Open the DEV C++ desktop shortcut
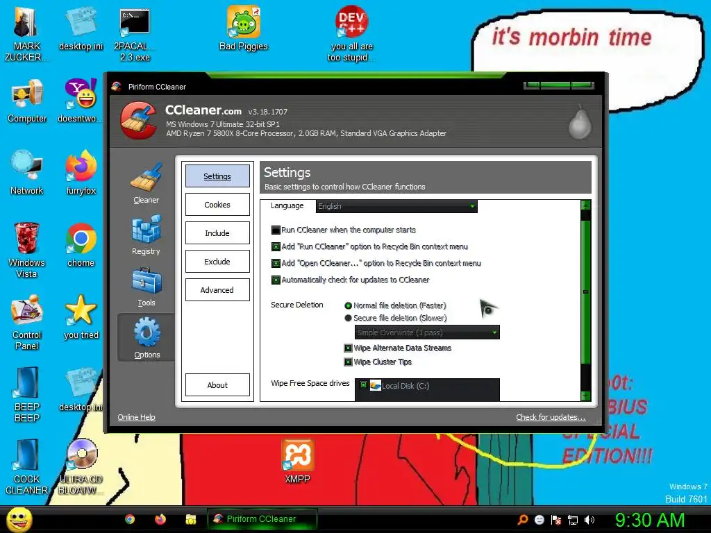The width and height of the screenshot is (711, 533). coord(351,33)
